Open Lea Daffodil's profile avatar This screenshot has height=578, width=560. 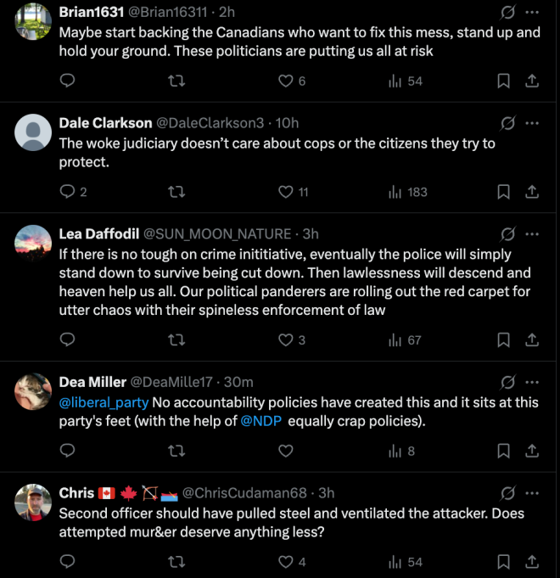pyautogui.click(x=33, y=244)
